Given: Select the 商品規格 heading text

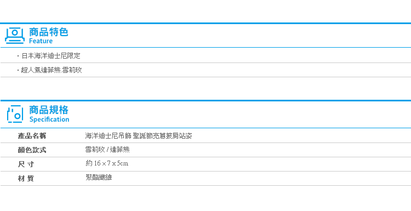Looking at the screenshot, I should 49,110.
